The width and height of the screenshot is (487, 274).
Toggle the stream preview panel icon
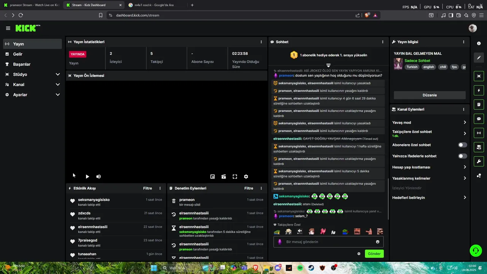pos(479,76)
